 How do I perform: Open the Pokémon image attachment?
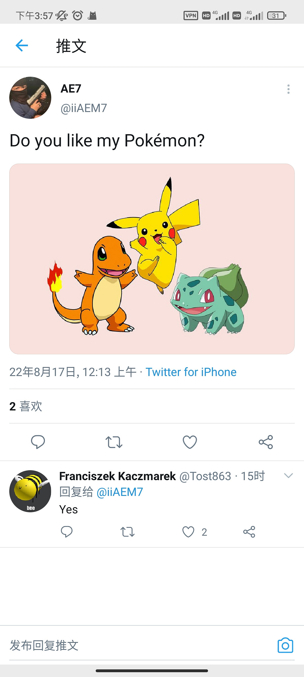click(152, 259)
